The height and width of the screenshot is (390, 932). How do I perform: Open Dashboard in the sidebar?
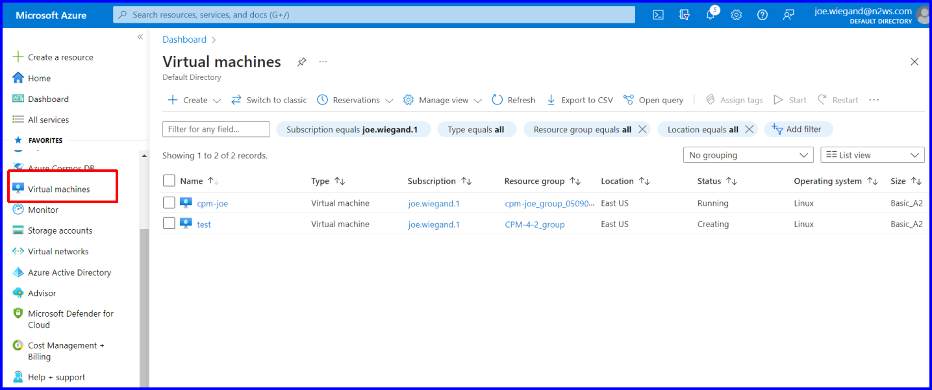click(41, 99)
